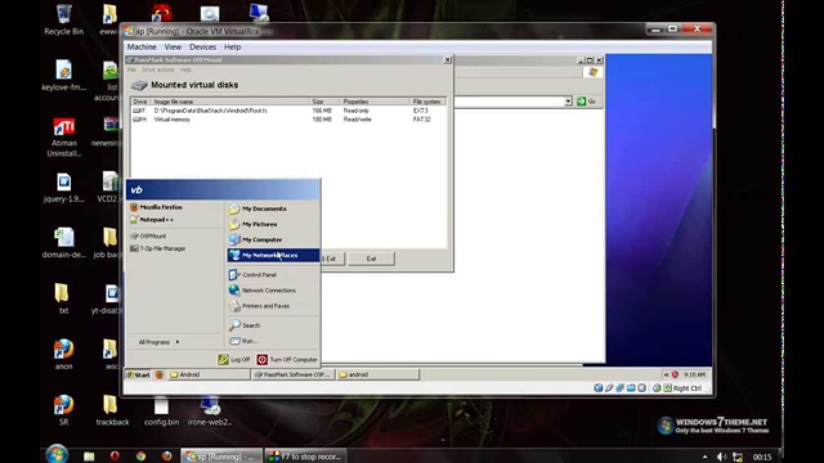Open anon desktop shortcut

click(64, 354)
